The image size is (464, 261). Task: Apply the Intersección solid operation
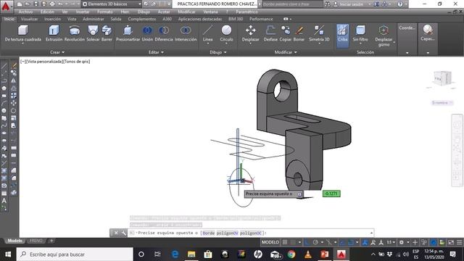pos(186,33)
